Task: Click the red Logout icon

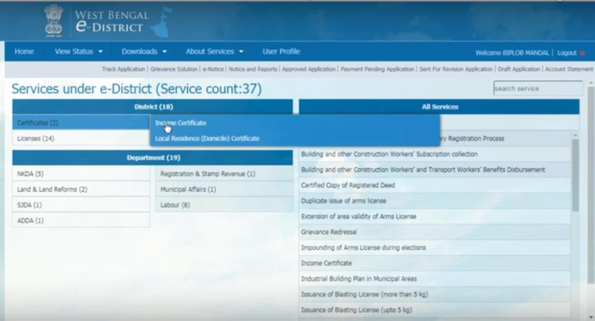Action: [x=582, y=53]
